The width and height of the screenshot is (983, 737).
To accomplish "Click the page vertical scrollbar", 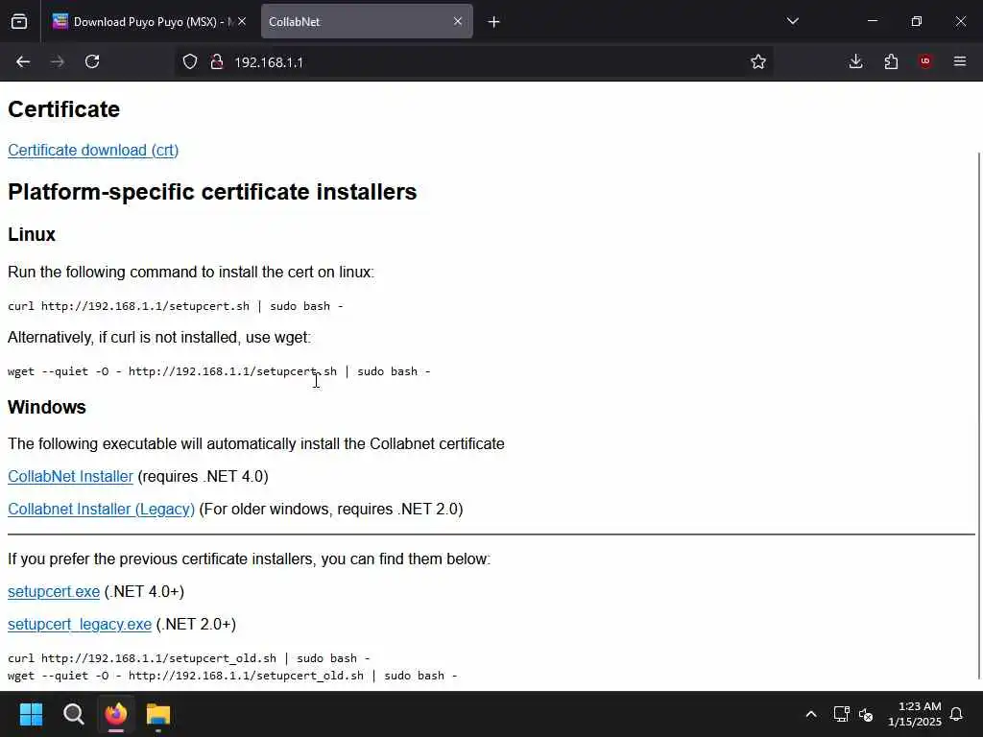I will (978, 415).
